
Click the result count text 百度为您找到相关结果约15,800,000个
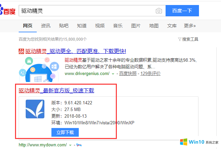pyautogui.click(x=53, y=39)
